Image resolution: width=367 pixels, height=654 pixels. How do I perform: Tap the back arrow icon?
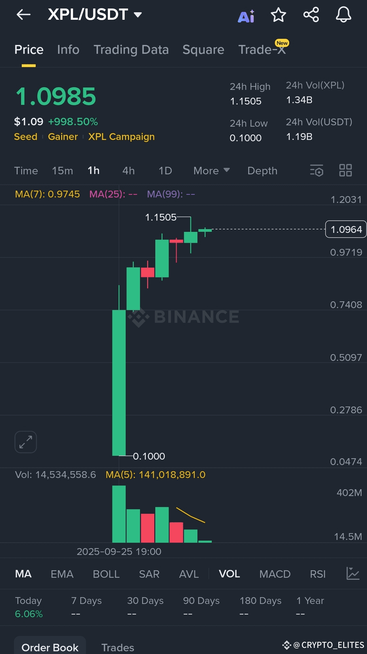[x=23, y=15]
